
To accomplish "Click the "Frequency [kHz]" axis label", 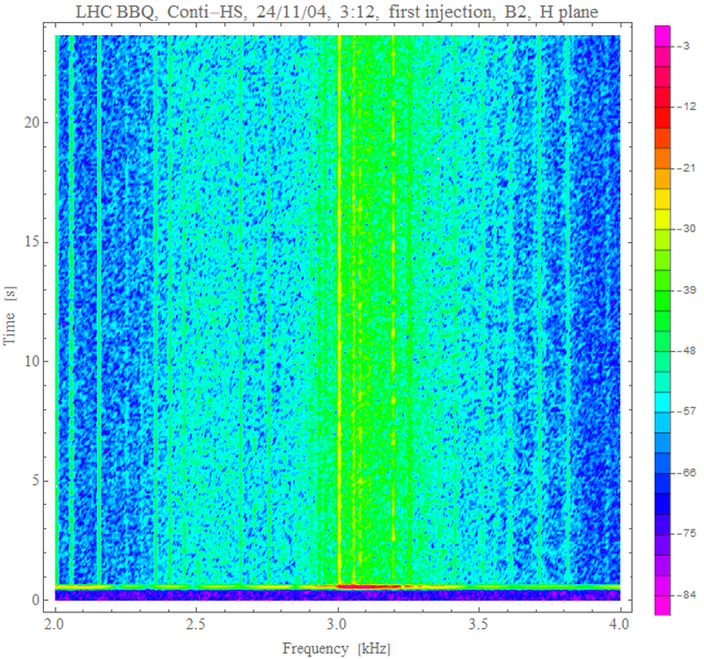I will click(336, 648).
